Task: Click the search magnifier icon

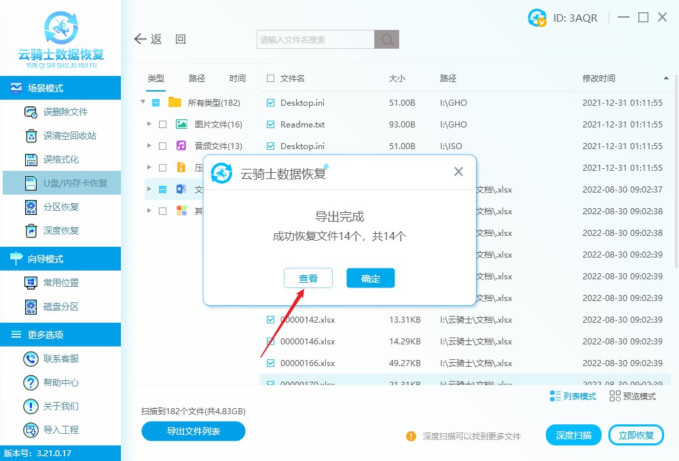Action: (x=387, y=39)
